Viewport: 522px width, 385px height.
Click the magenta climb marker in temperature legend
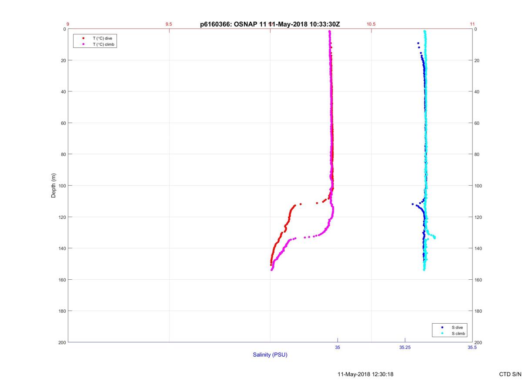click(83, 44)
